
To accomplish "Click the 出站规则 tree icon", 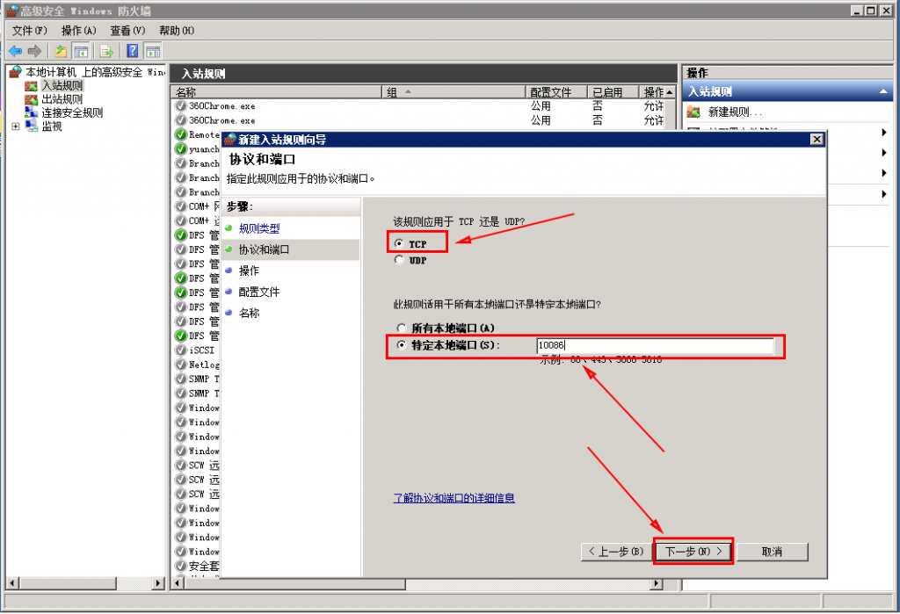I will 31,99.
